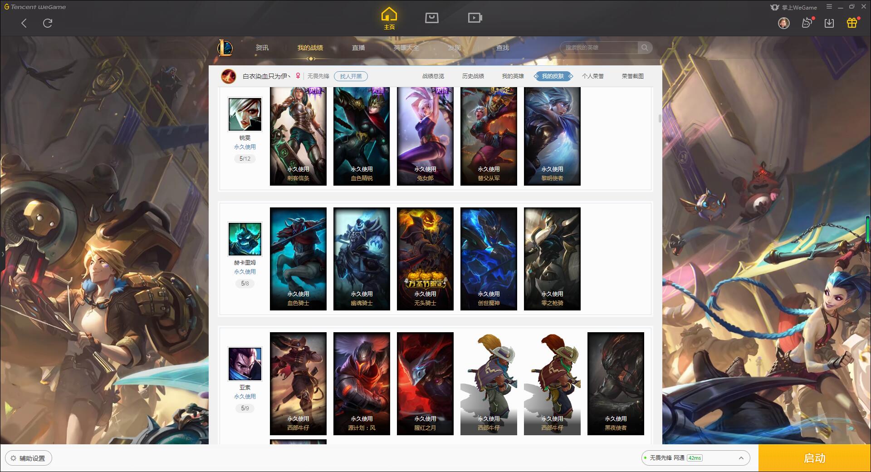
Task: Click the gear icon in 辅助设置
Action: 13,458
